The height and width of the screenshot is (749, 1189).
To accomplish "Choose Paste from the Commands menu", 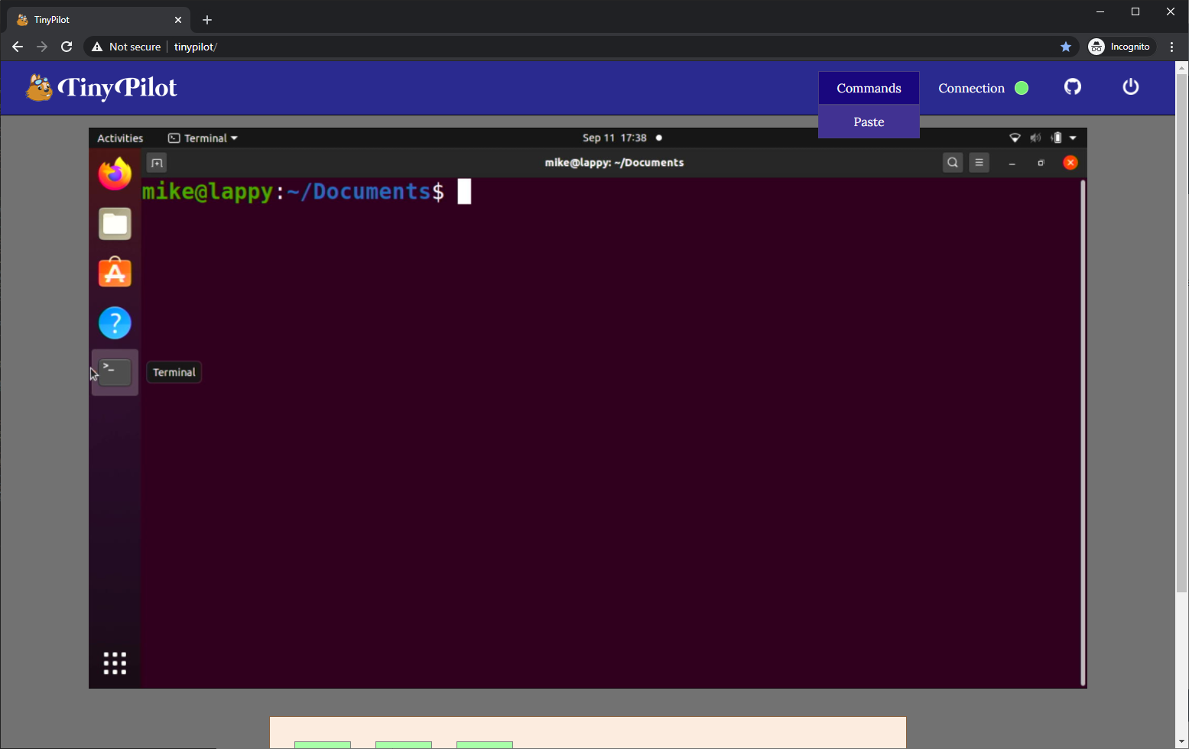I will [869, 122].
